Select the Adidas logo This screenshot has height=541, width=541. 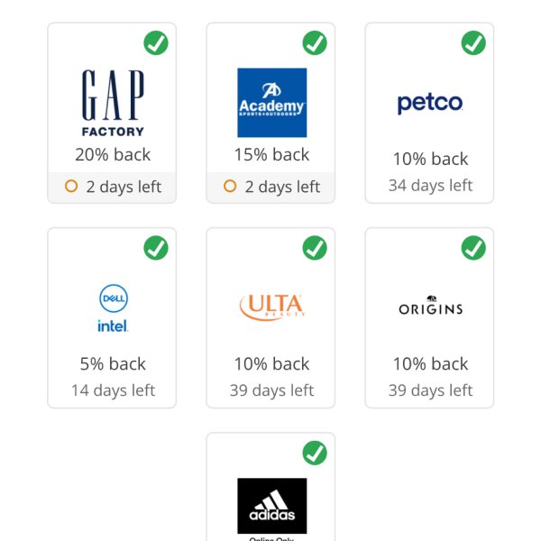pyautogui.click(x=272, y=506)
